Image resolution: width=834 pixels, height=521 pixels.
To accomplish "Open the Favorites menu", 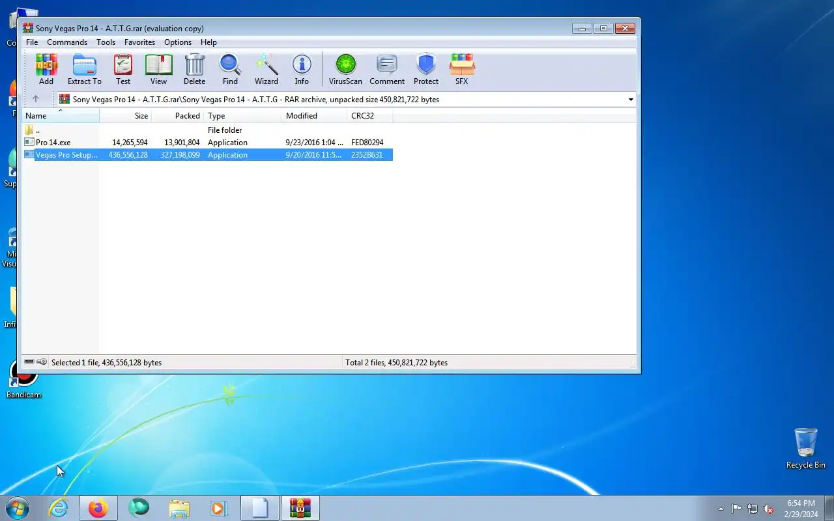I will click(x=139, y=42).
